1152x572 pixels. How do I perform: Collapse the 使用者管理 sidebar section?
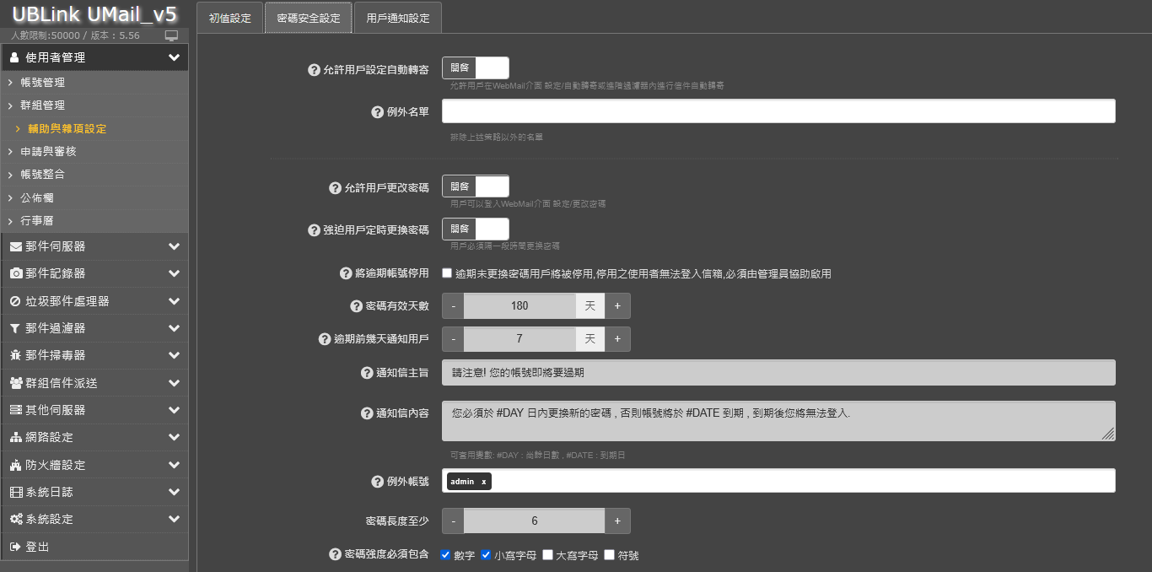click(x=94, y=57)
